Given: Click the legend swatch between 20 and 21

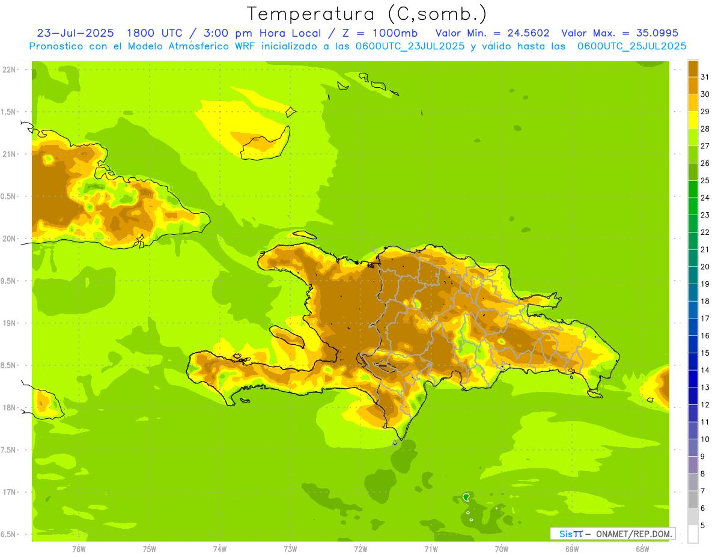Looking at the screenshot, I should 693,258.
